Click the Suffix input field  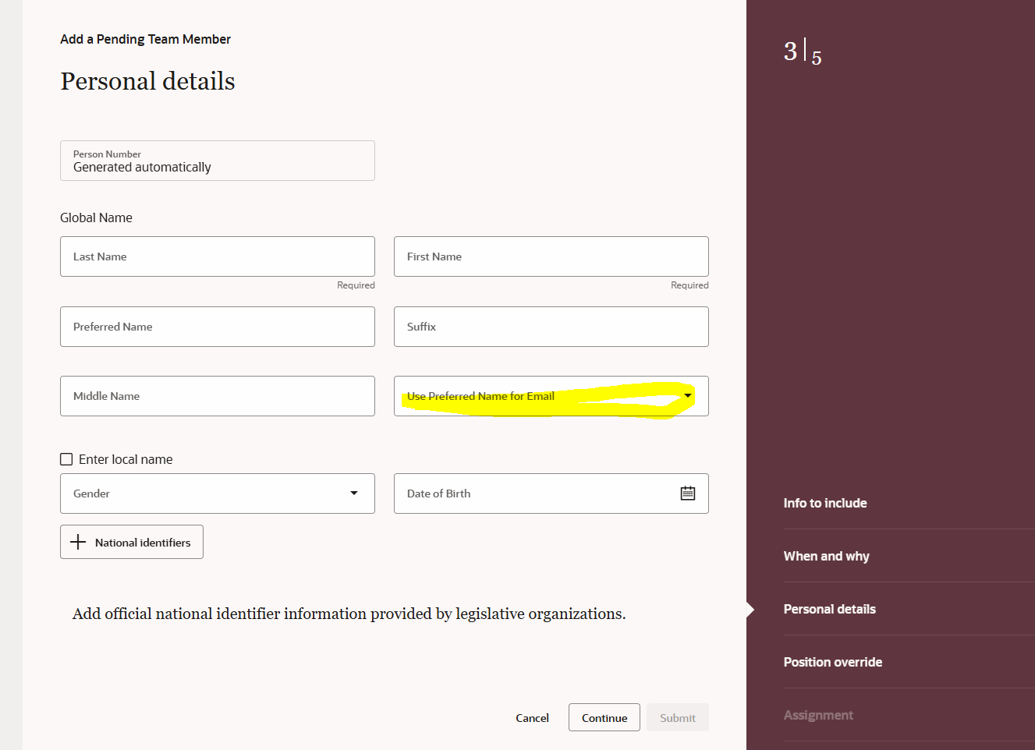(551, 327)
